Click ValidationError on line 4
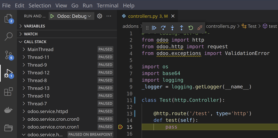The image size is (278, 138). (247, 53)
